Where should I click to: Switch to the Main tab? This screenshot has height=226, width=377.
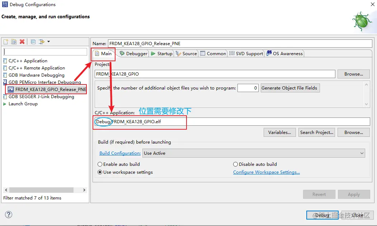(104, 54)
